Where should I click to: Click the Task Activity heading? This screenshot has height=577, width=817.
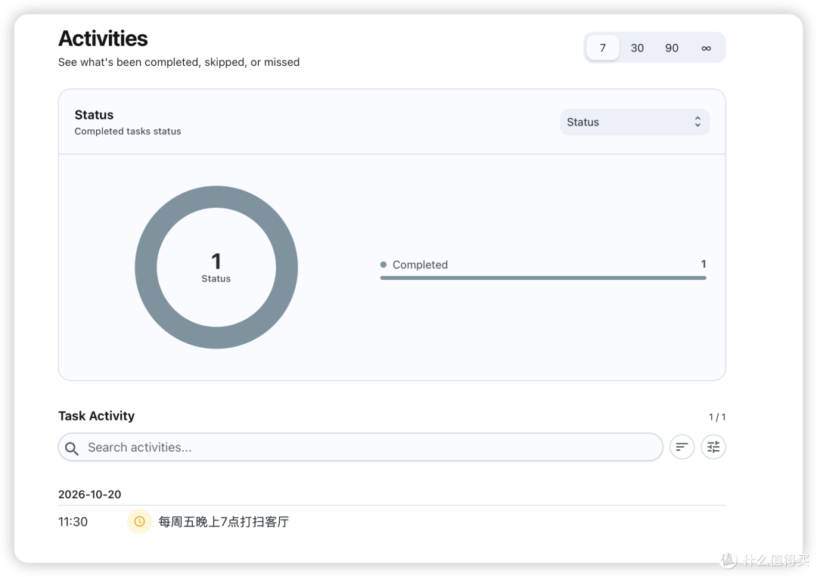click(96, 416)
